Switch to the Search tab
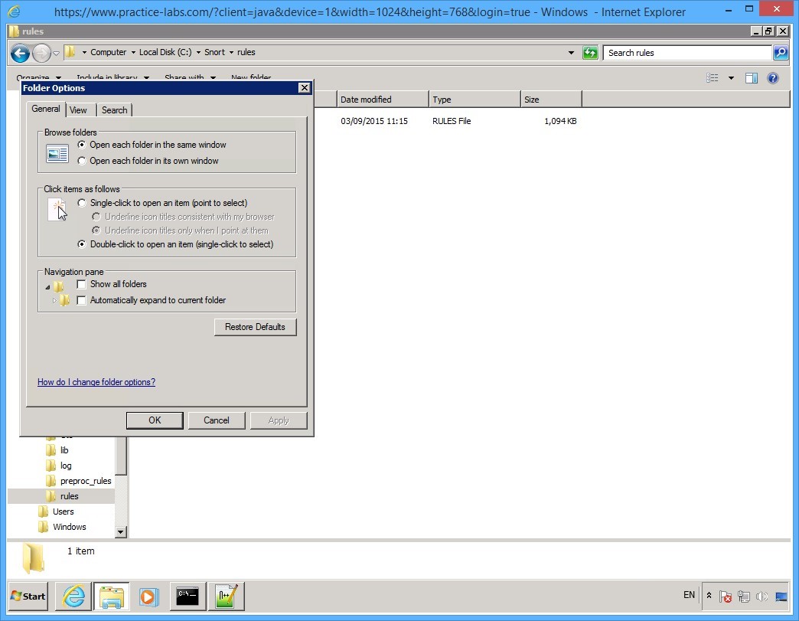 (x=114, y=109)
